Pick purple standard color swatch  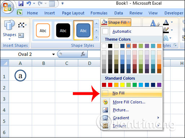click(x=159, y=85)
